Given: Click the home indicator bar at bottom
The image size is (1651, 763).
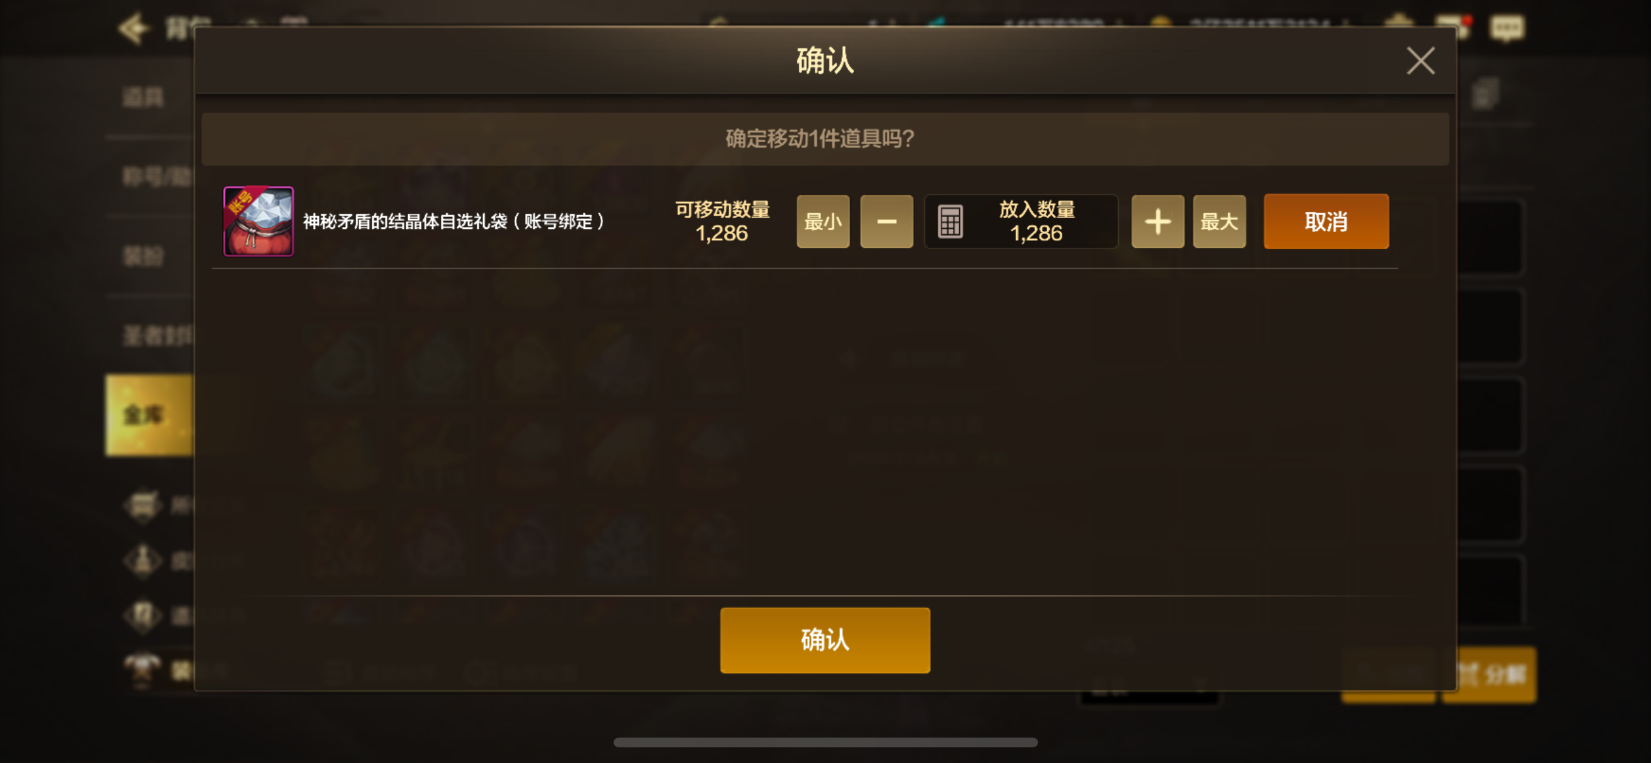Looking at the screenshot, I should tap(825, 742).
